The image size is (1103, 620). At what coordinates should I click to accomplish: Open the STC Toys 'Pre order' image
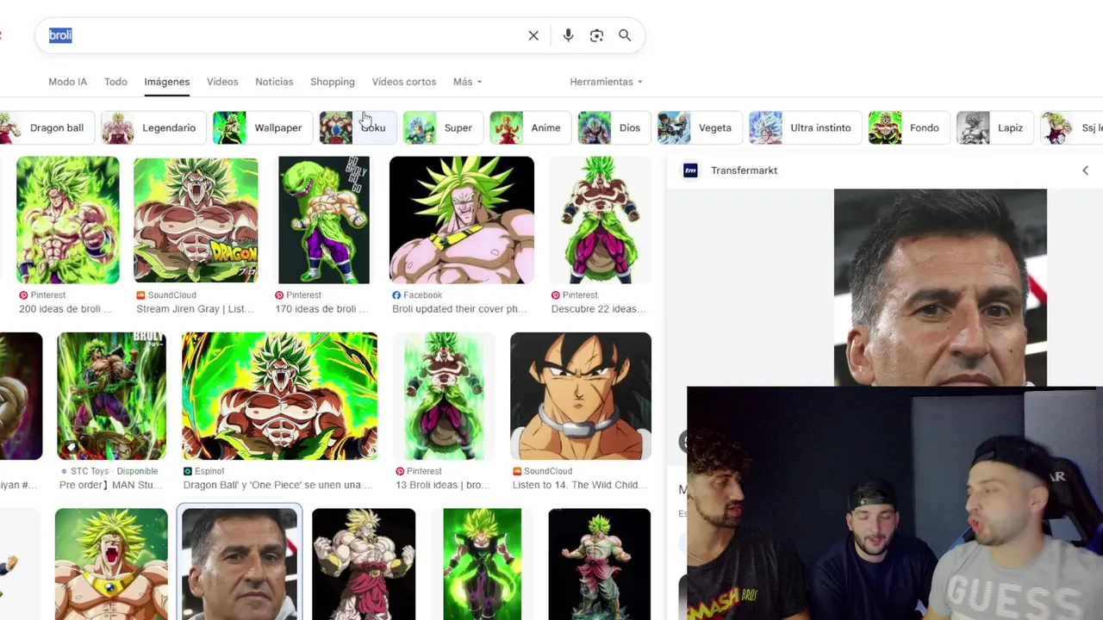111,396
